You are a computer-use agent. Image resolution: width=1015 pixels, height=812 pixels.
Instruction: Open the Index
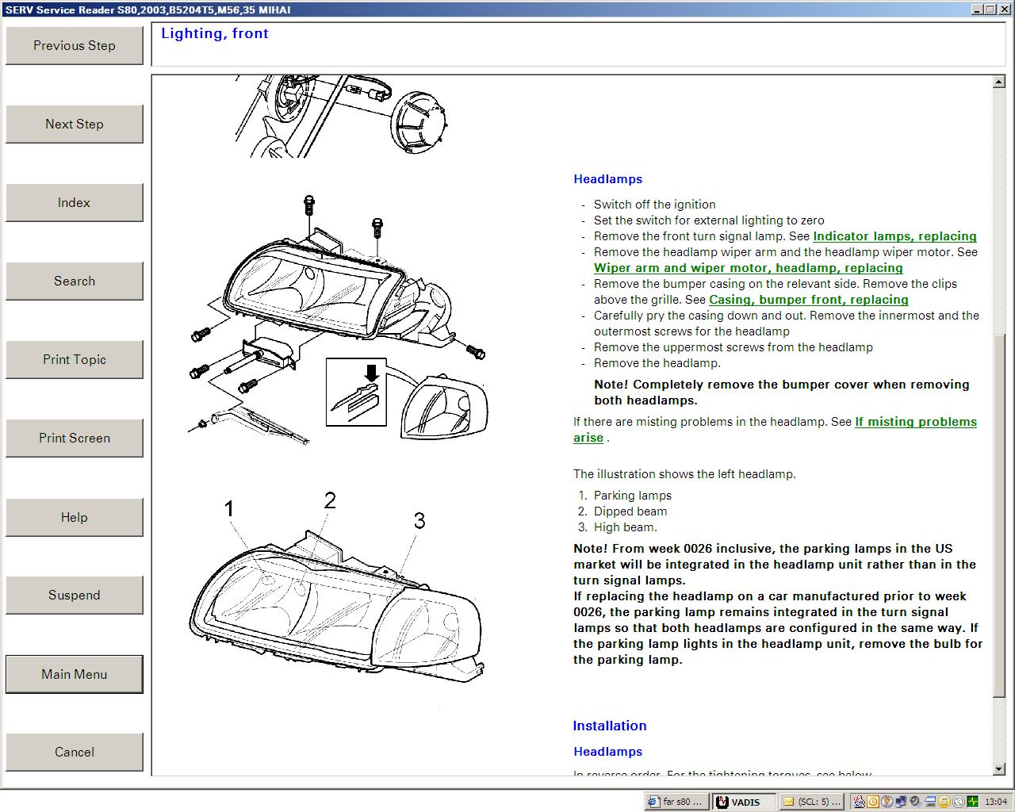(75, 203)
